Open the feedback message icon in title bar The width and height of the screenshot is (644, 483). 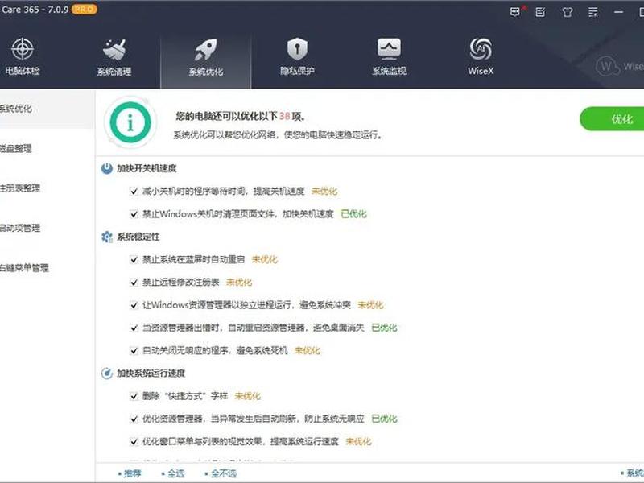(x=515, y=12)
